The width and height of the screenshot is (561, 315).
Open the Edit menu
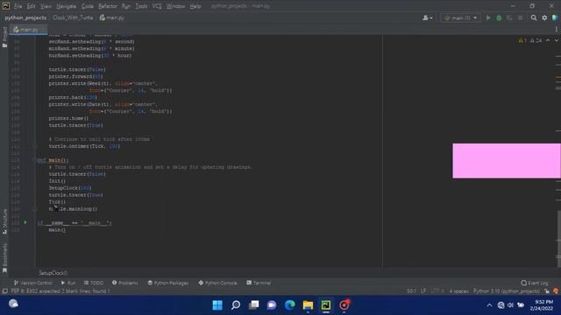click(x=32, y=6)
